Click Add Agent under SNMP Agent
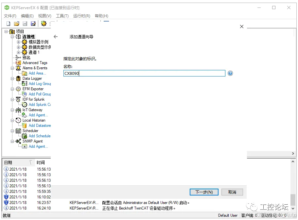Image resolution: width=298 pixels, height=220 pixels. point(38,146)
